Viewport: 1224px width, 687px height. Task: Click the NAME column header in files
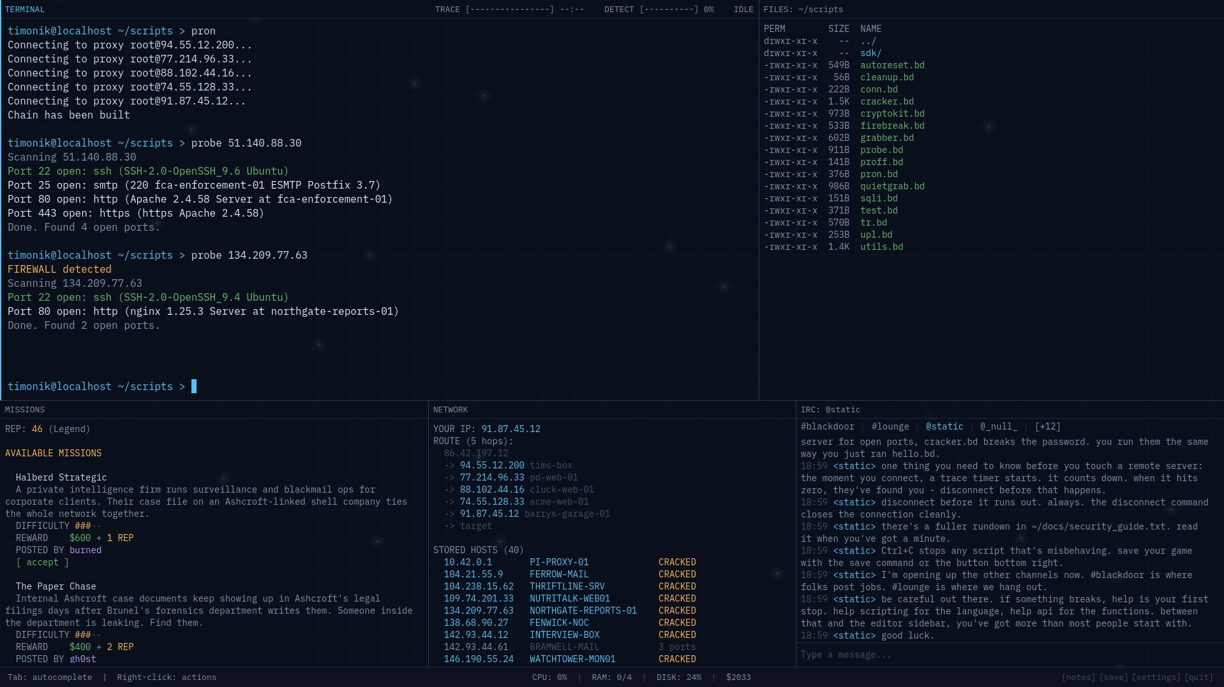[870, 29]
